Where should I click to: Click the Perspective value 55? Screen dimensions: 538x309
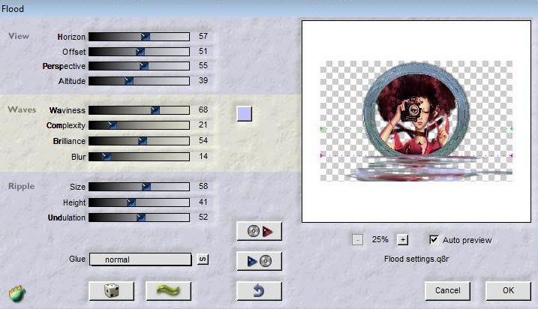pyautogui.click(x=203, y=65)
